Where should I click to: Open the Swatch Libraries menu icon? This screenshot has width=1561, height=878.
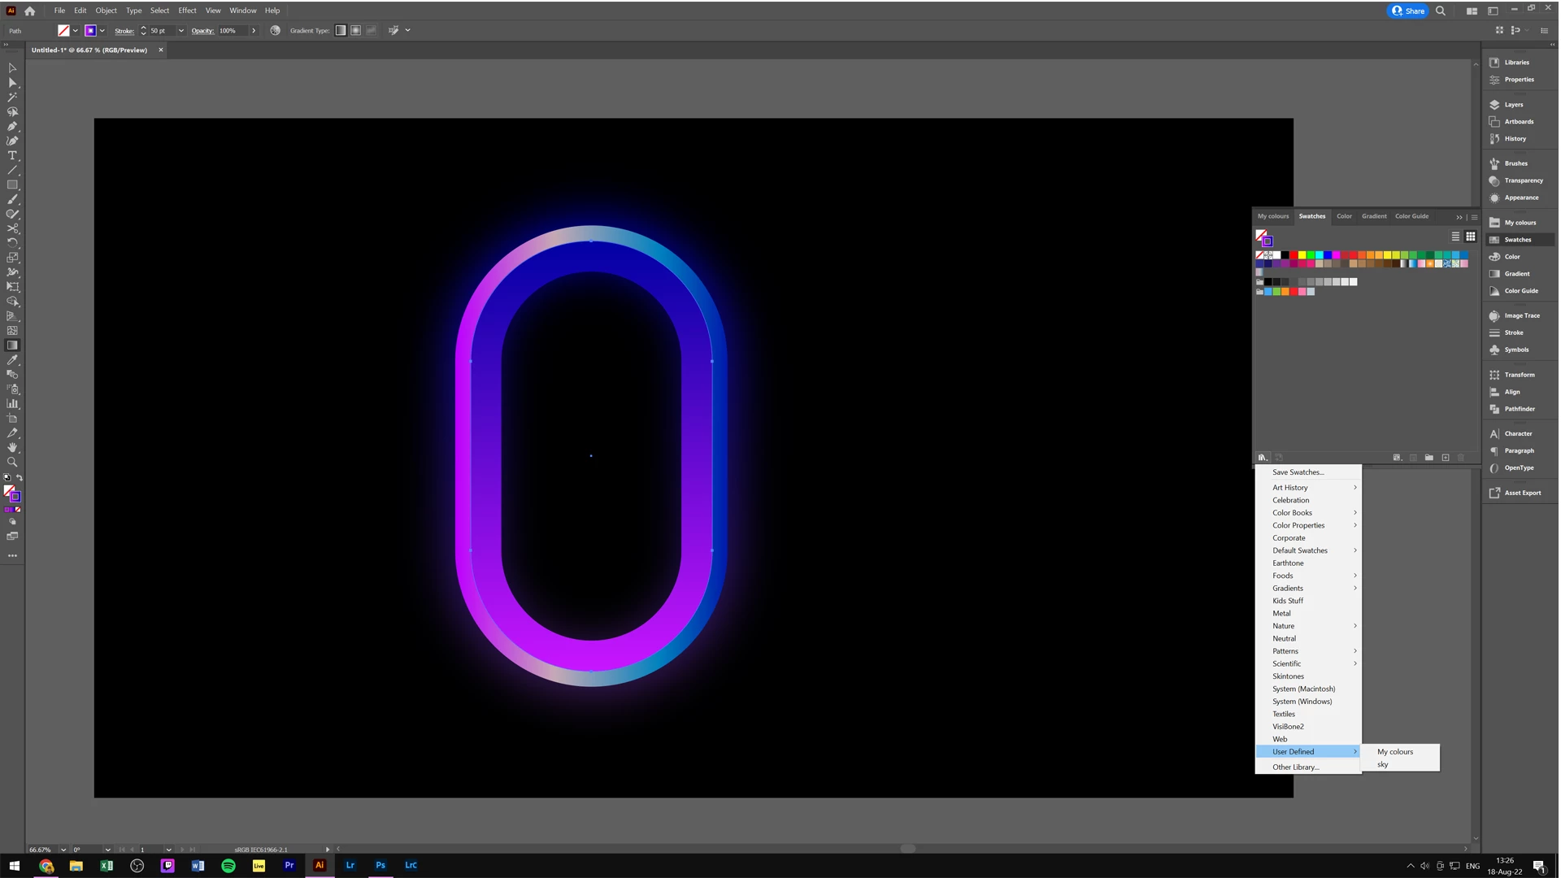1263,458
